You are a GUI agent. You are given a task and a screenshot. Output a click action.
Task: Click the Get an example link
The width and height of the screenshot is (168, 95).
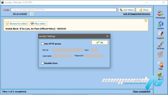coord(20,14)
